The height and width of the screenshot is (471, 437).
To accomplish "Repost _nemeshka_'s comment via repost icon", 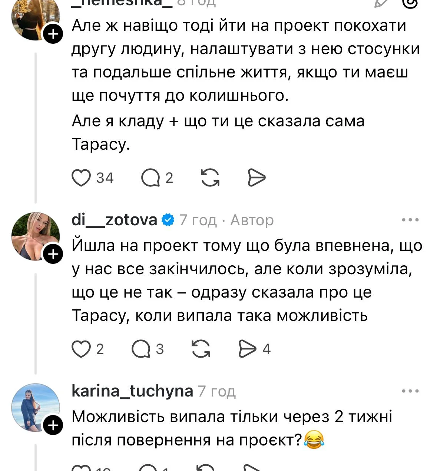I will click(210, 178).
